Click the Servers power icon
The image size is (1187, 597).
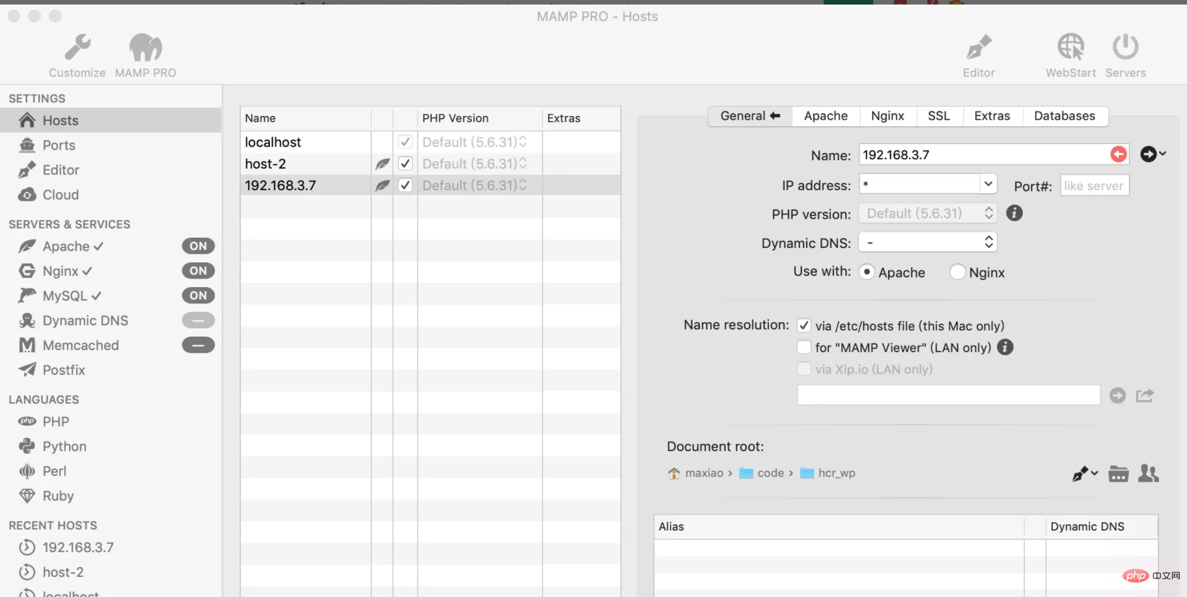(1125, 48)
